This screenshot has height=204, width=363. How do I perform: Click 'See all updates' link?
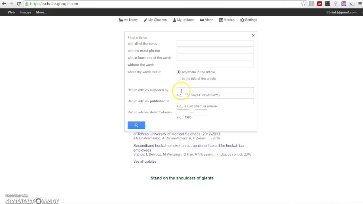click(x=145, y=161)
